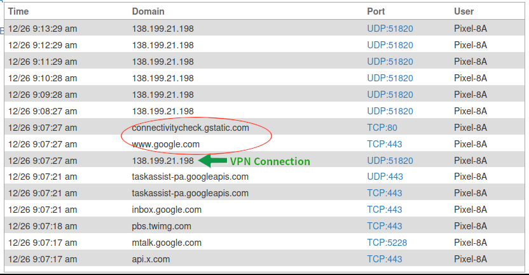Select 138.199.21.198 entry at 9:07:27 am
The width and height of the screenshot is (529, 275).
(163, 161)
